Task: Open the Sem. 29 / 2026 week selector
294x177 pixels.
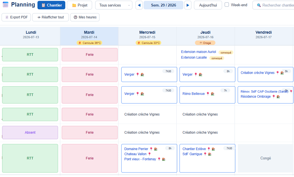Action: 163,5
